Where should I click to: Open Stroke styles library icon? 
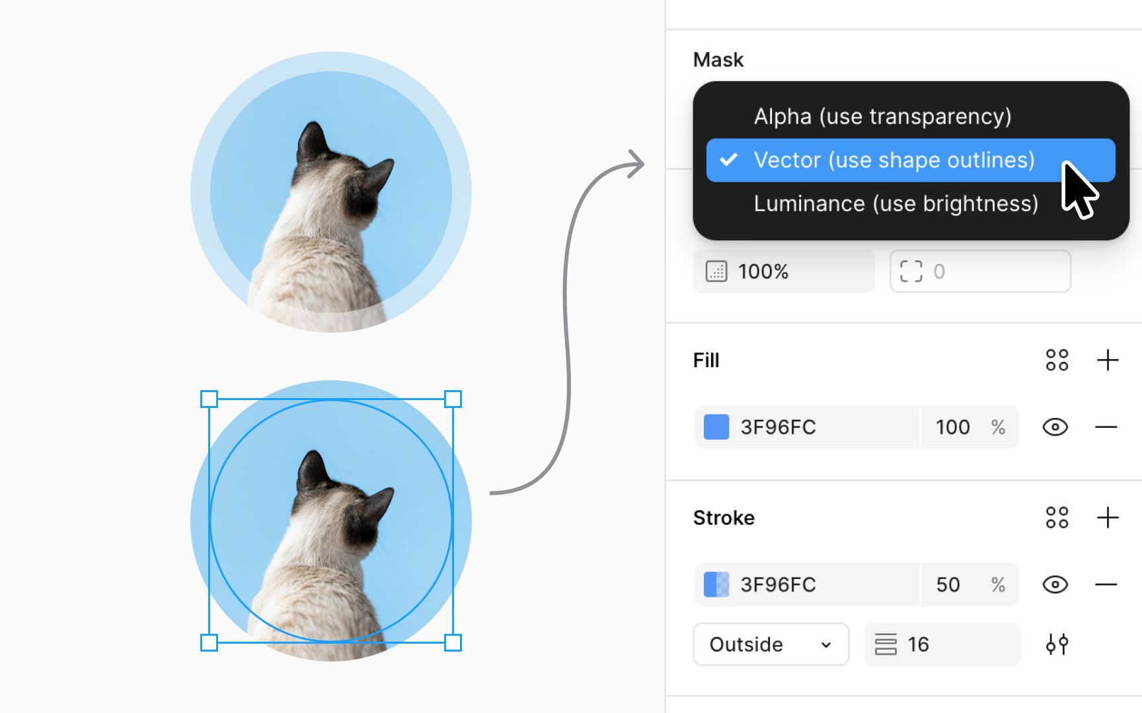pos(1057,518)
